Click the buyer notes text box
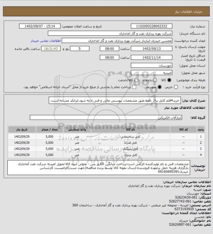213x234 pixels. 99,168
